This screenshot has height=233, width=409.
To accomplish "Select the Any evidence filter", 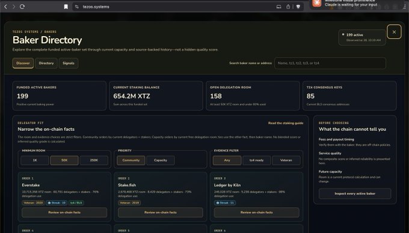I will point(227,160).
